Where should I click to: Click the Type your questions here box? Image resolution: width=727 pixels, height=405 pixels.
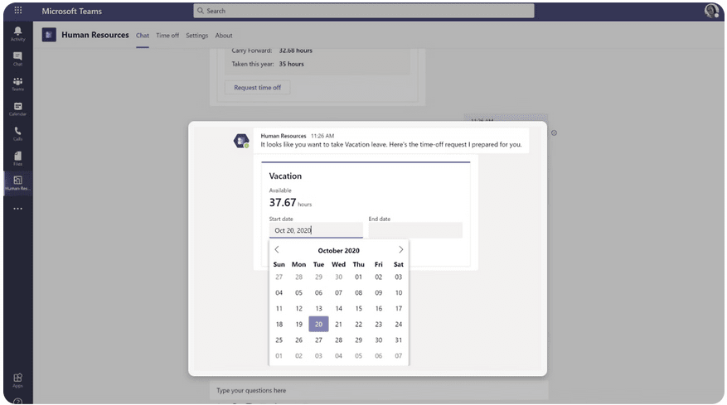coord(378,391)
